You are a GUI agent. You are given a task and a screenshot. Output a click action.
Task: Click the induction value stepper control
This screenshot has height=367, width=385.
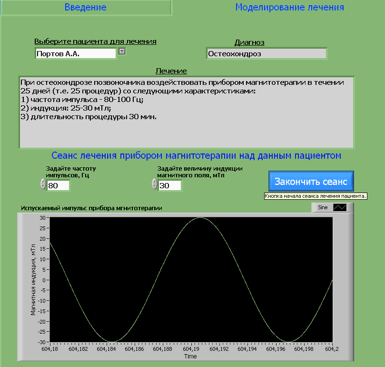tap(155, 184)
